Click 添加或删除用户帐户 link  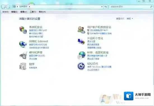pos(99,30)
